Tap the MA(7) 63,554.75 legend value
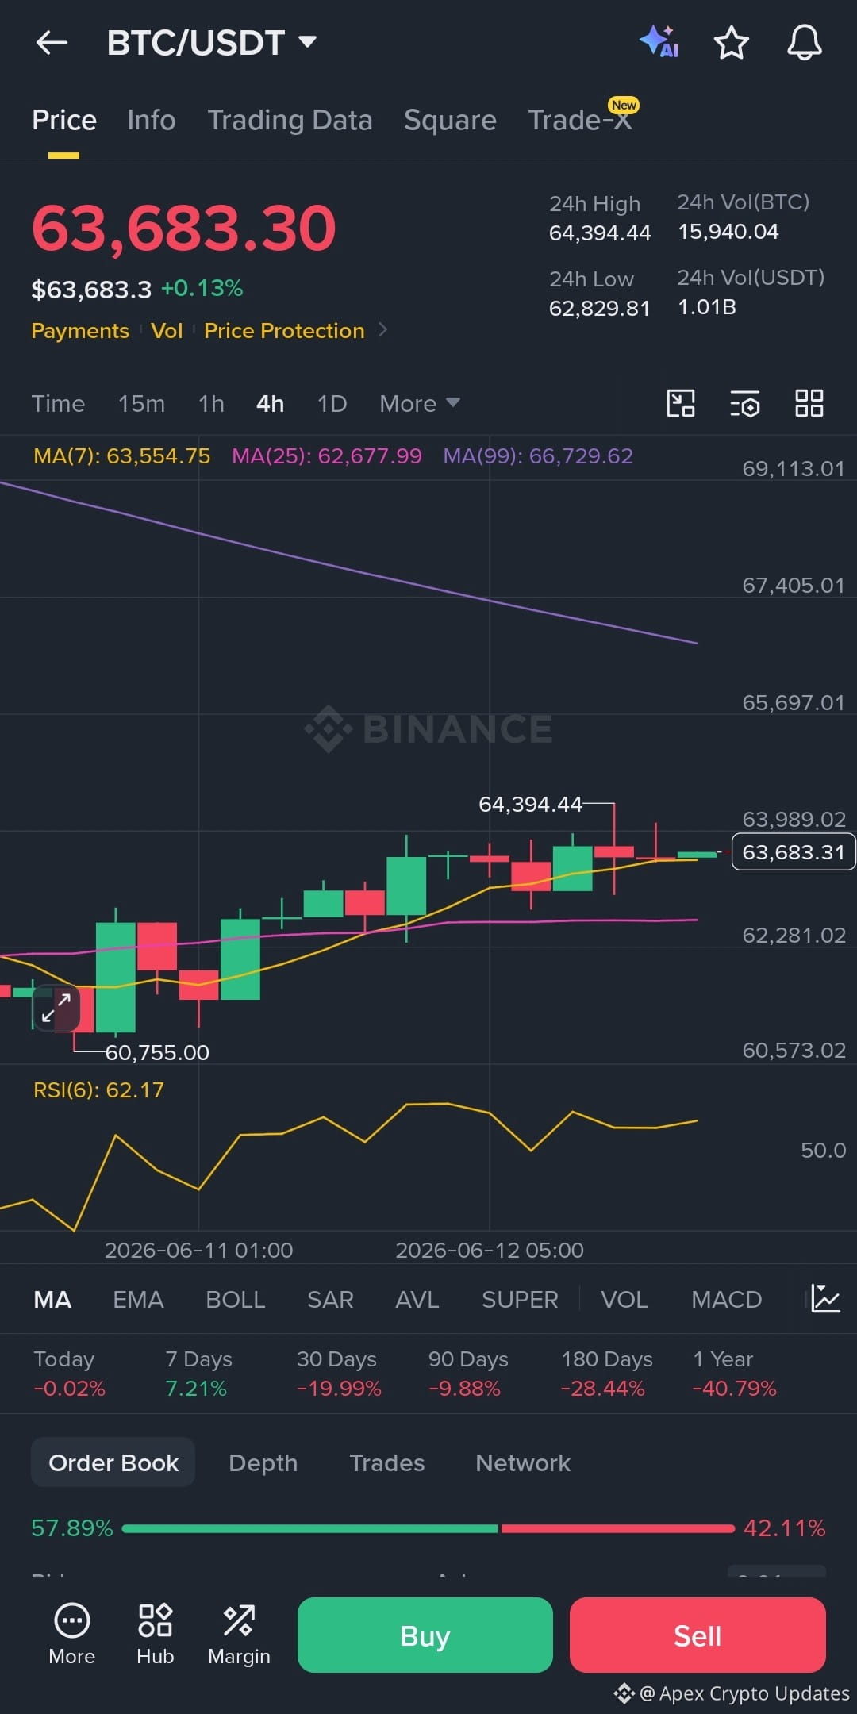The width and height of the screenshot is (857, 1714). (121, 455)
